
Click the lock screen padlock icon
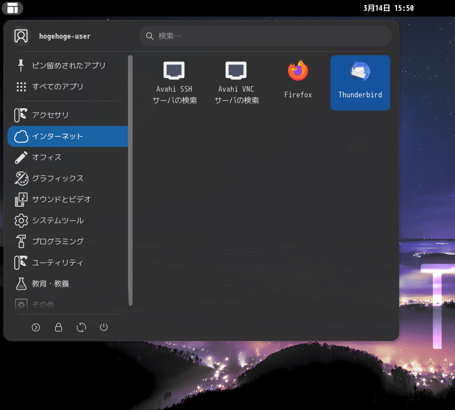pos(59,327)
